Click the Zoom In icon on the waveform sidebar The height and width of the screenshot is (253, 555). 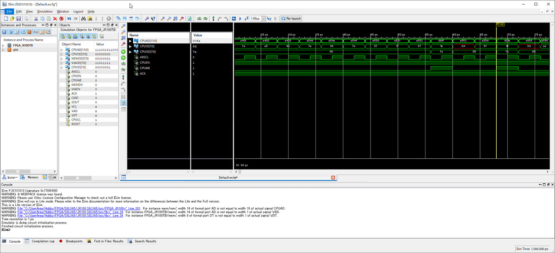coord(123,25)
